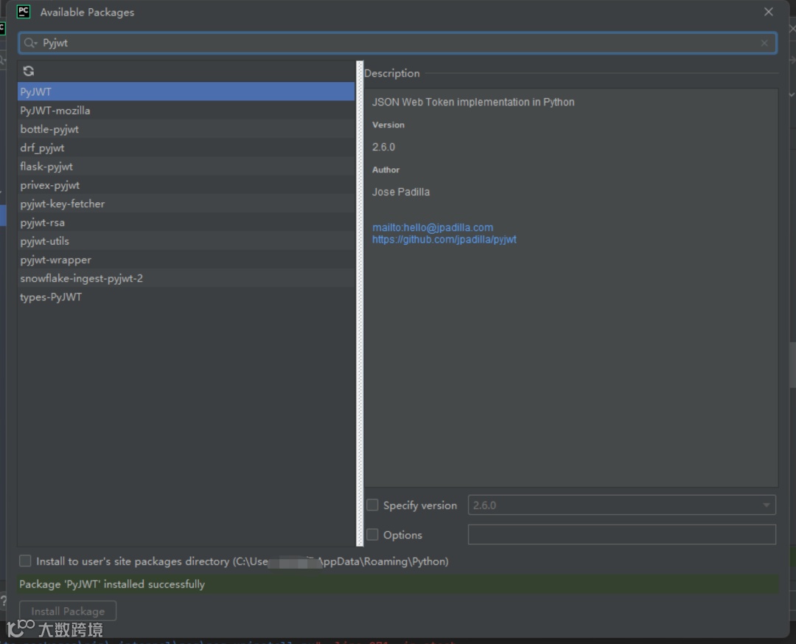
Task: Open the mailto:hello@jpadilla.com link
Action: [x=433, y=227]
